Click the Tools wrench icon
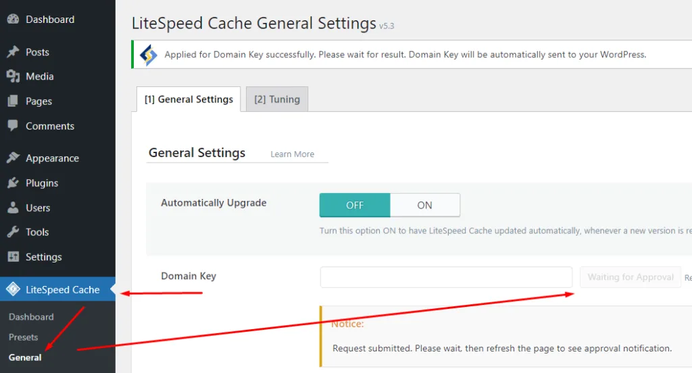Viewport: 692px width, 373px height. (13, 232)
